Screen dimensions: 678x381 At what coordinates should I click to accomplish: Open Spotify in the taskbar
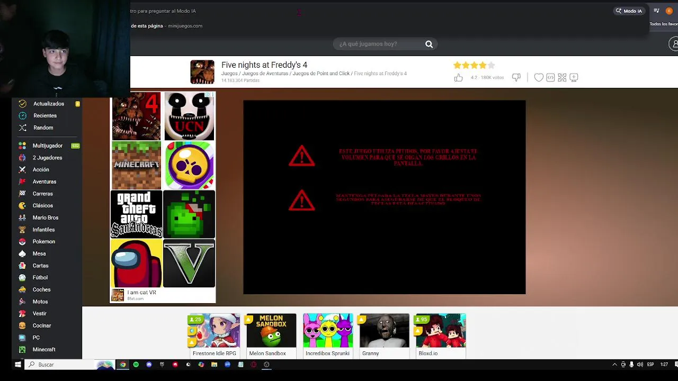click(x=136, y=365)
